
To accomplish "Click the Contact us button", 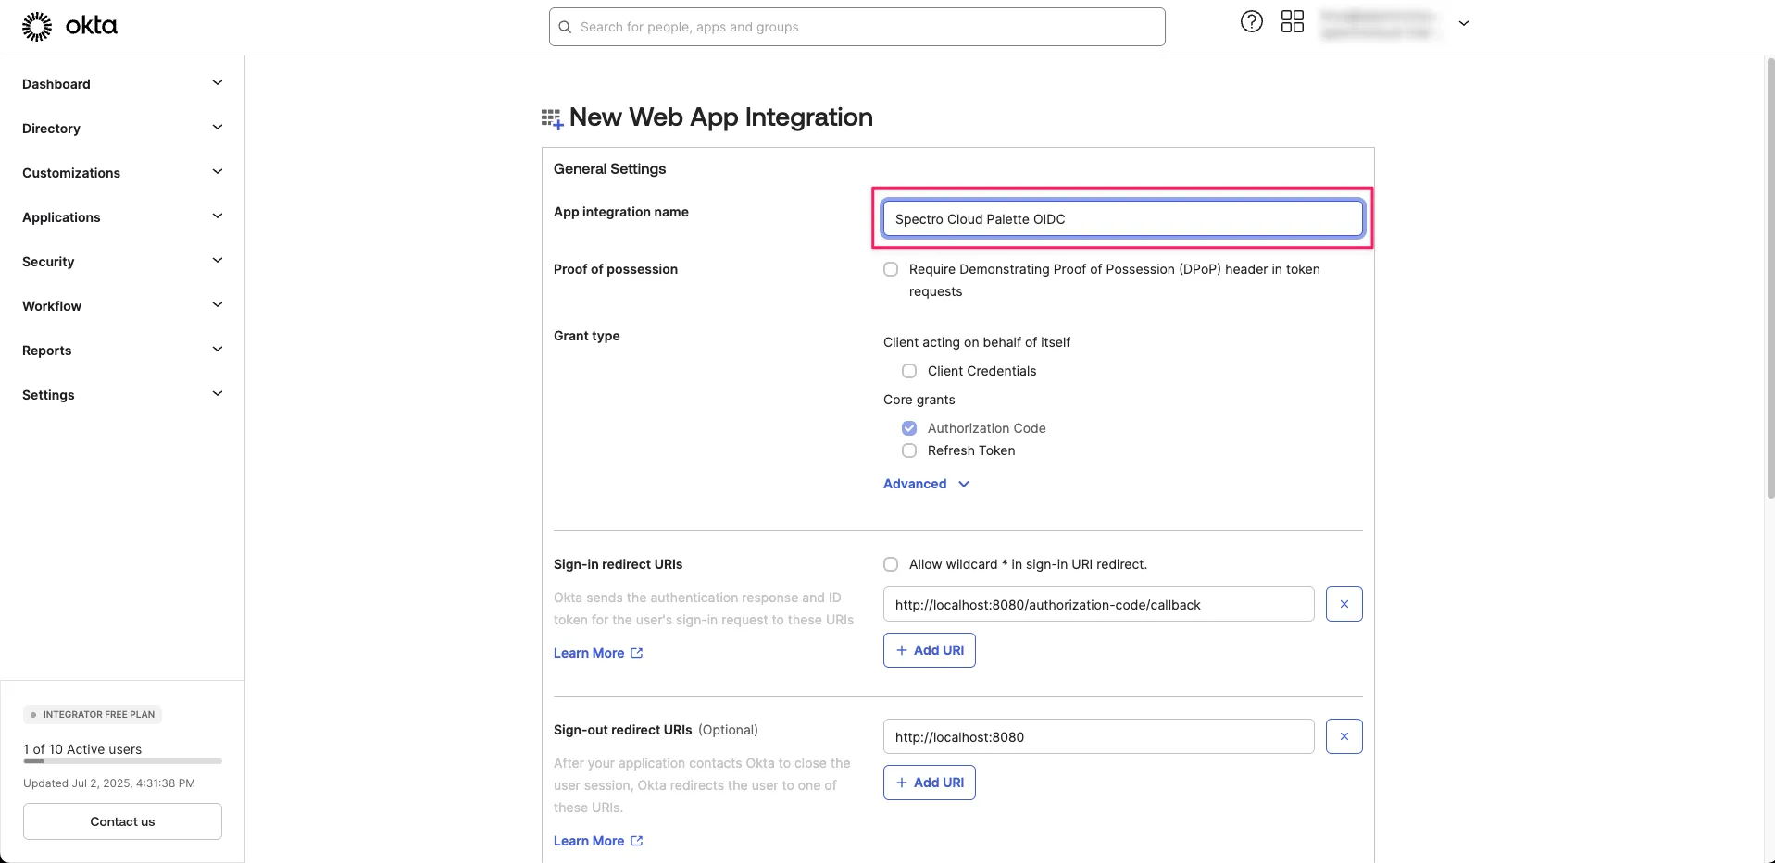I will tap(121, 820).
